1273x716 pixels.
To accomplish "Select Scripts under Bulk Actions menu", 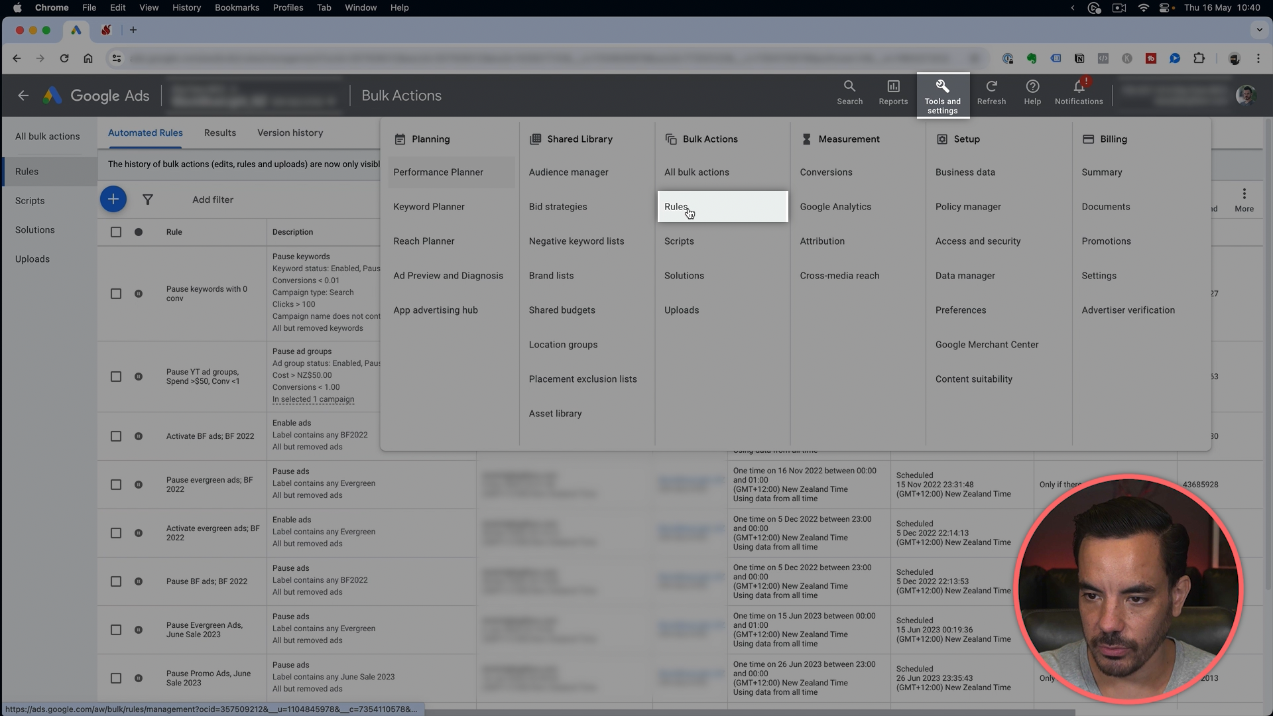I will point(679,241).
